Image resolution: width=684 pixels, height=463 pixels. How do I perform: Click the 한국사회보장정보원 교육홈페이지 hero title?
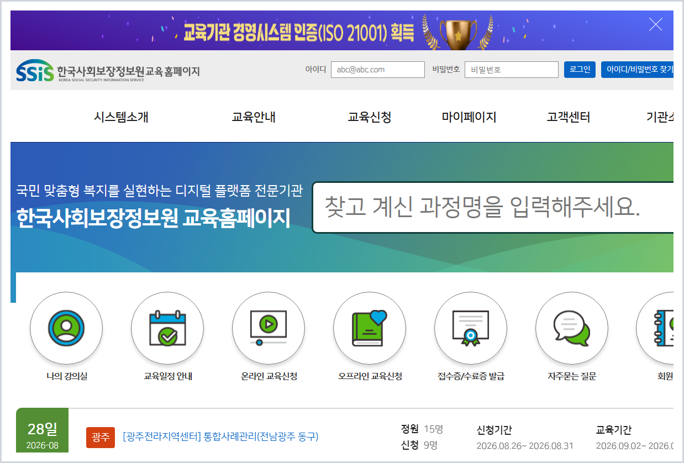click(x=154, y=218)
